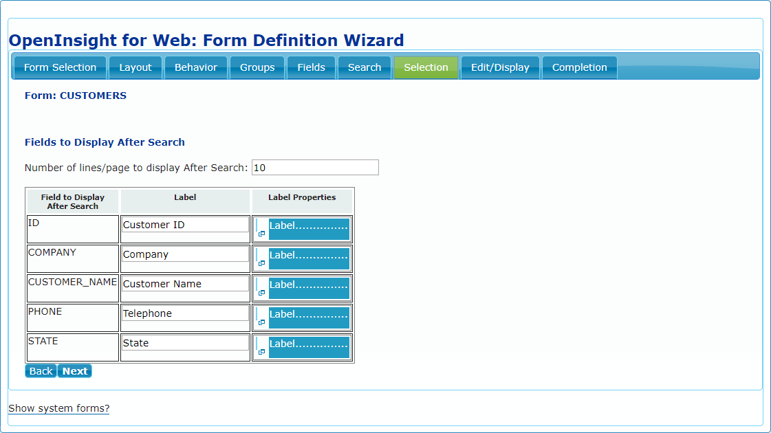Select the PHONE field cell

tap(73, 318)
